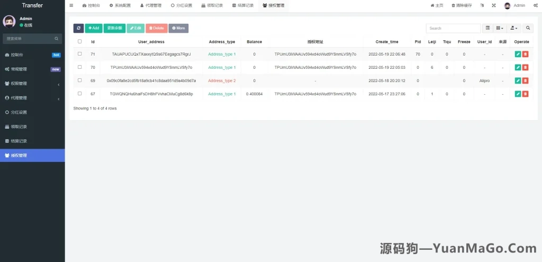
Task: Click the table Search input field
Action: (x=453, y=29)
